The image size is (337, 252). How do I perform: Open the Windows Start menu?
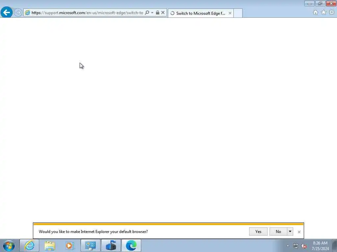9,245
